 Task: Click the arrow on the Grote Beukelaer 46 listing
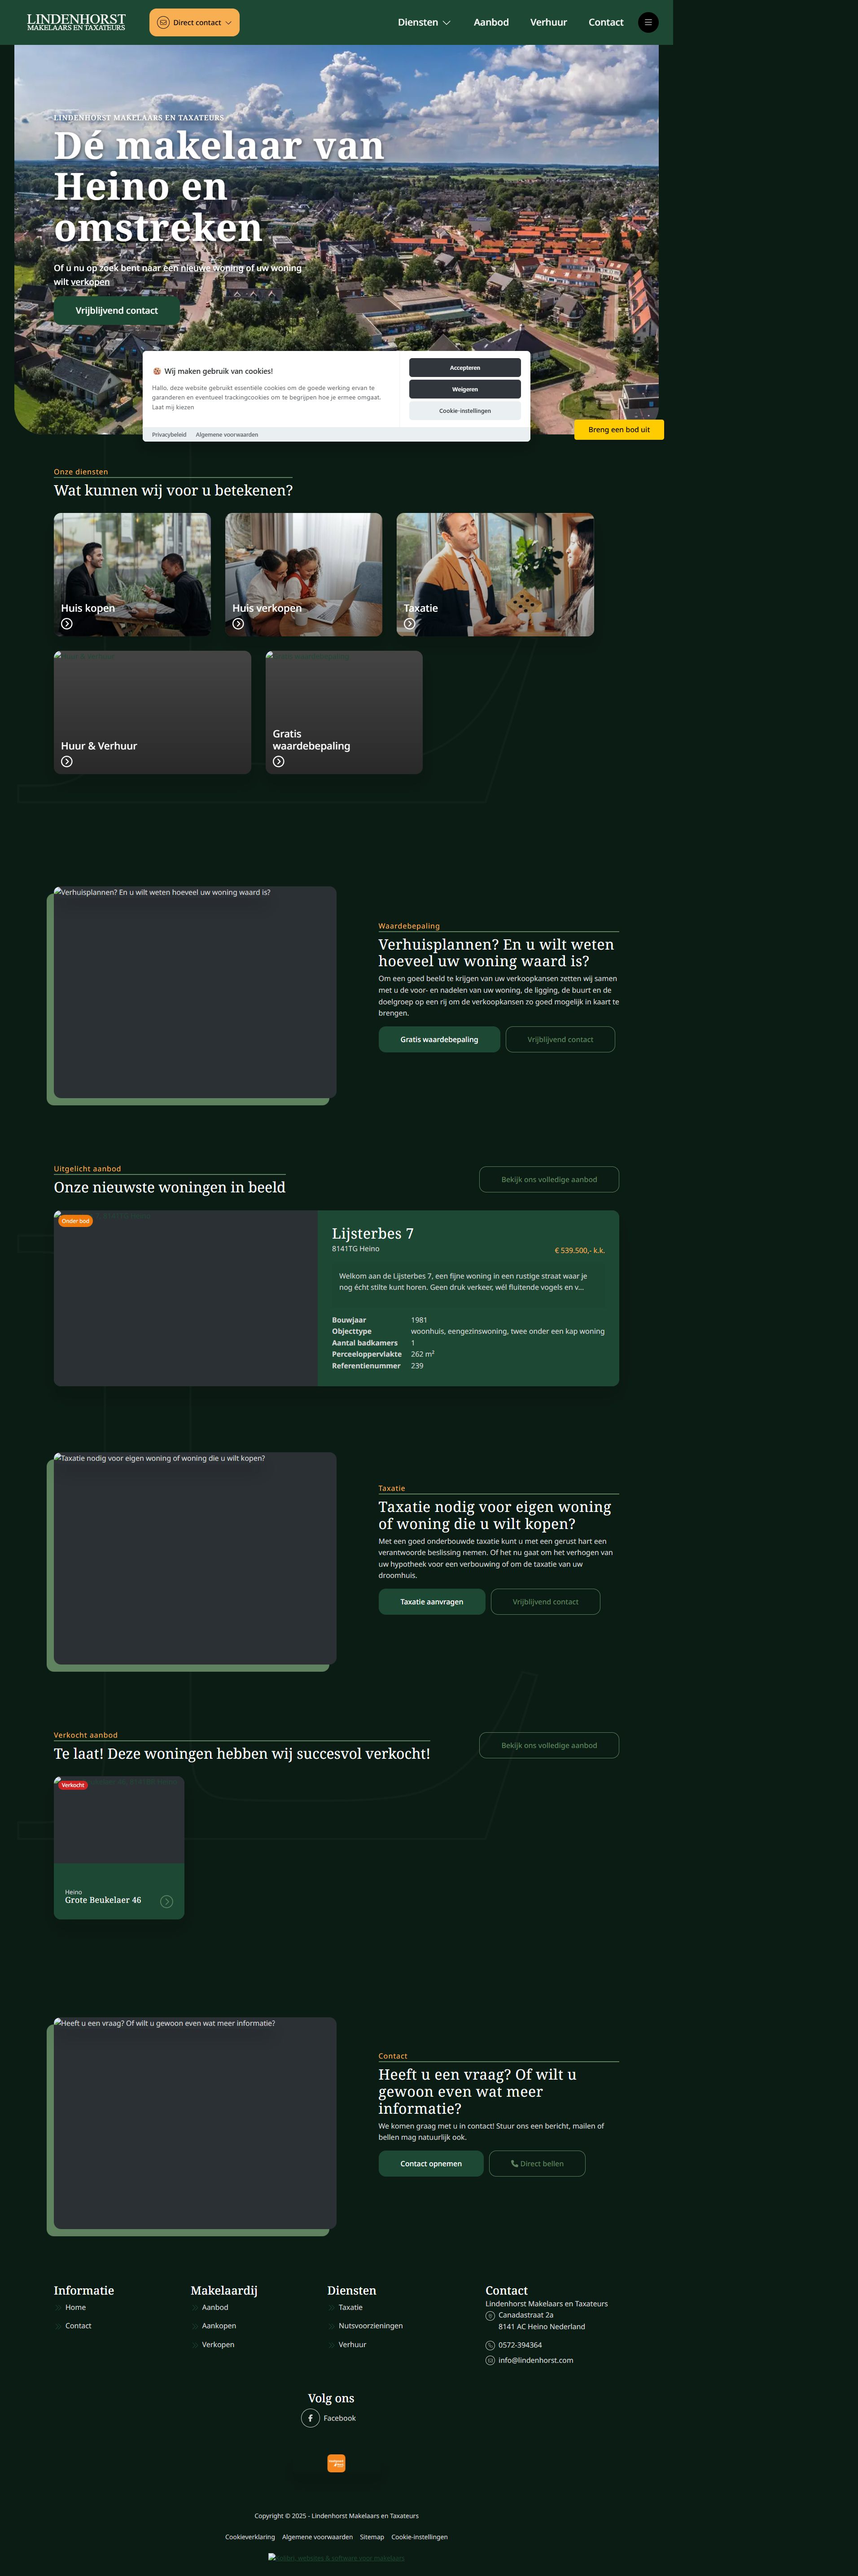(x=167, y=1901)
